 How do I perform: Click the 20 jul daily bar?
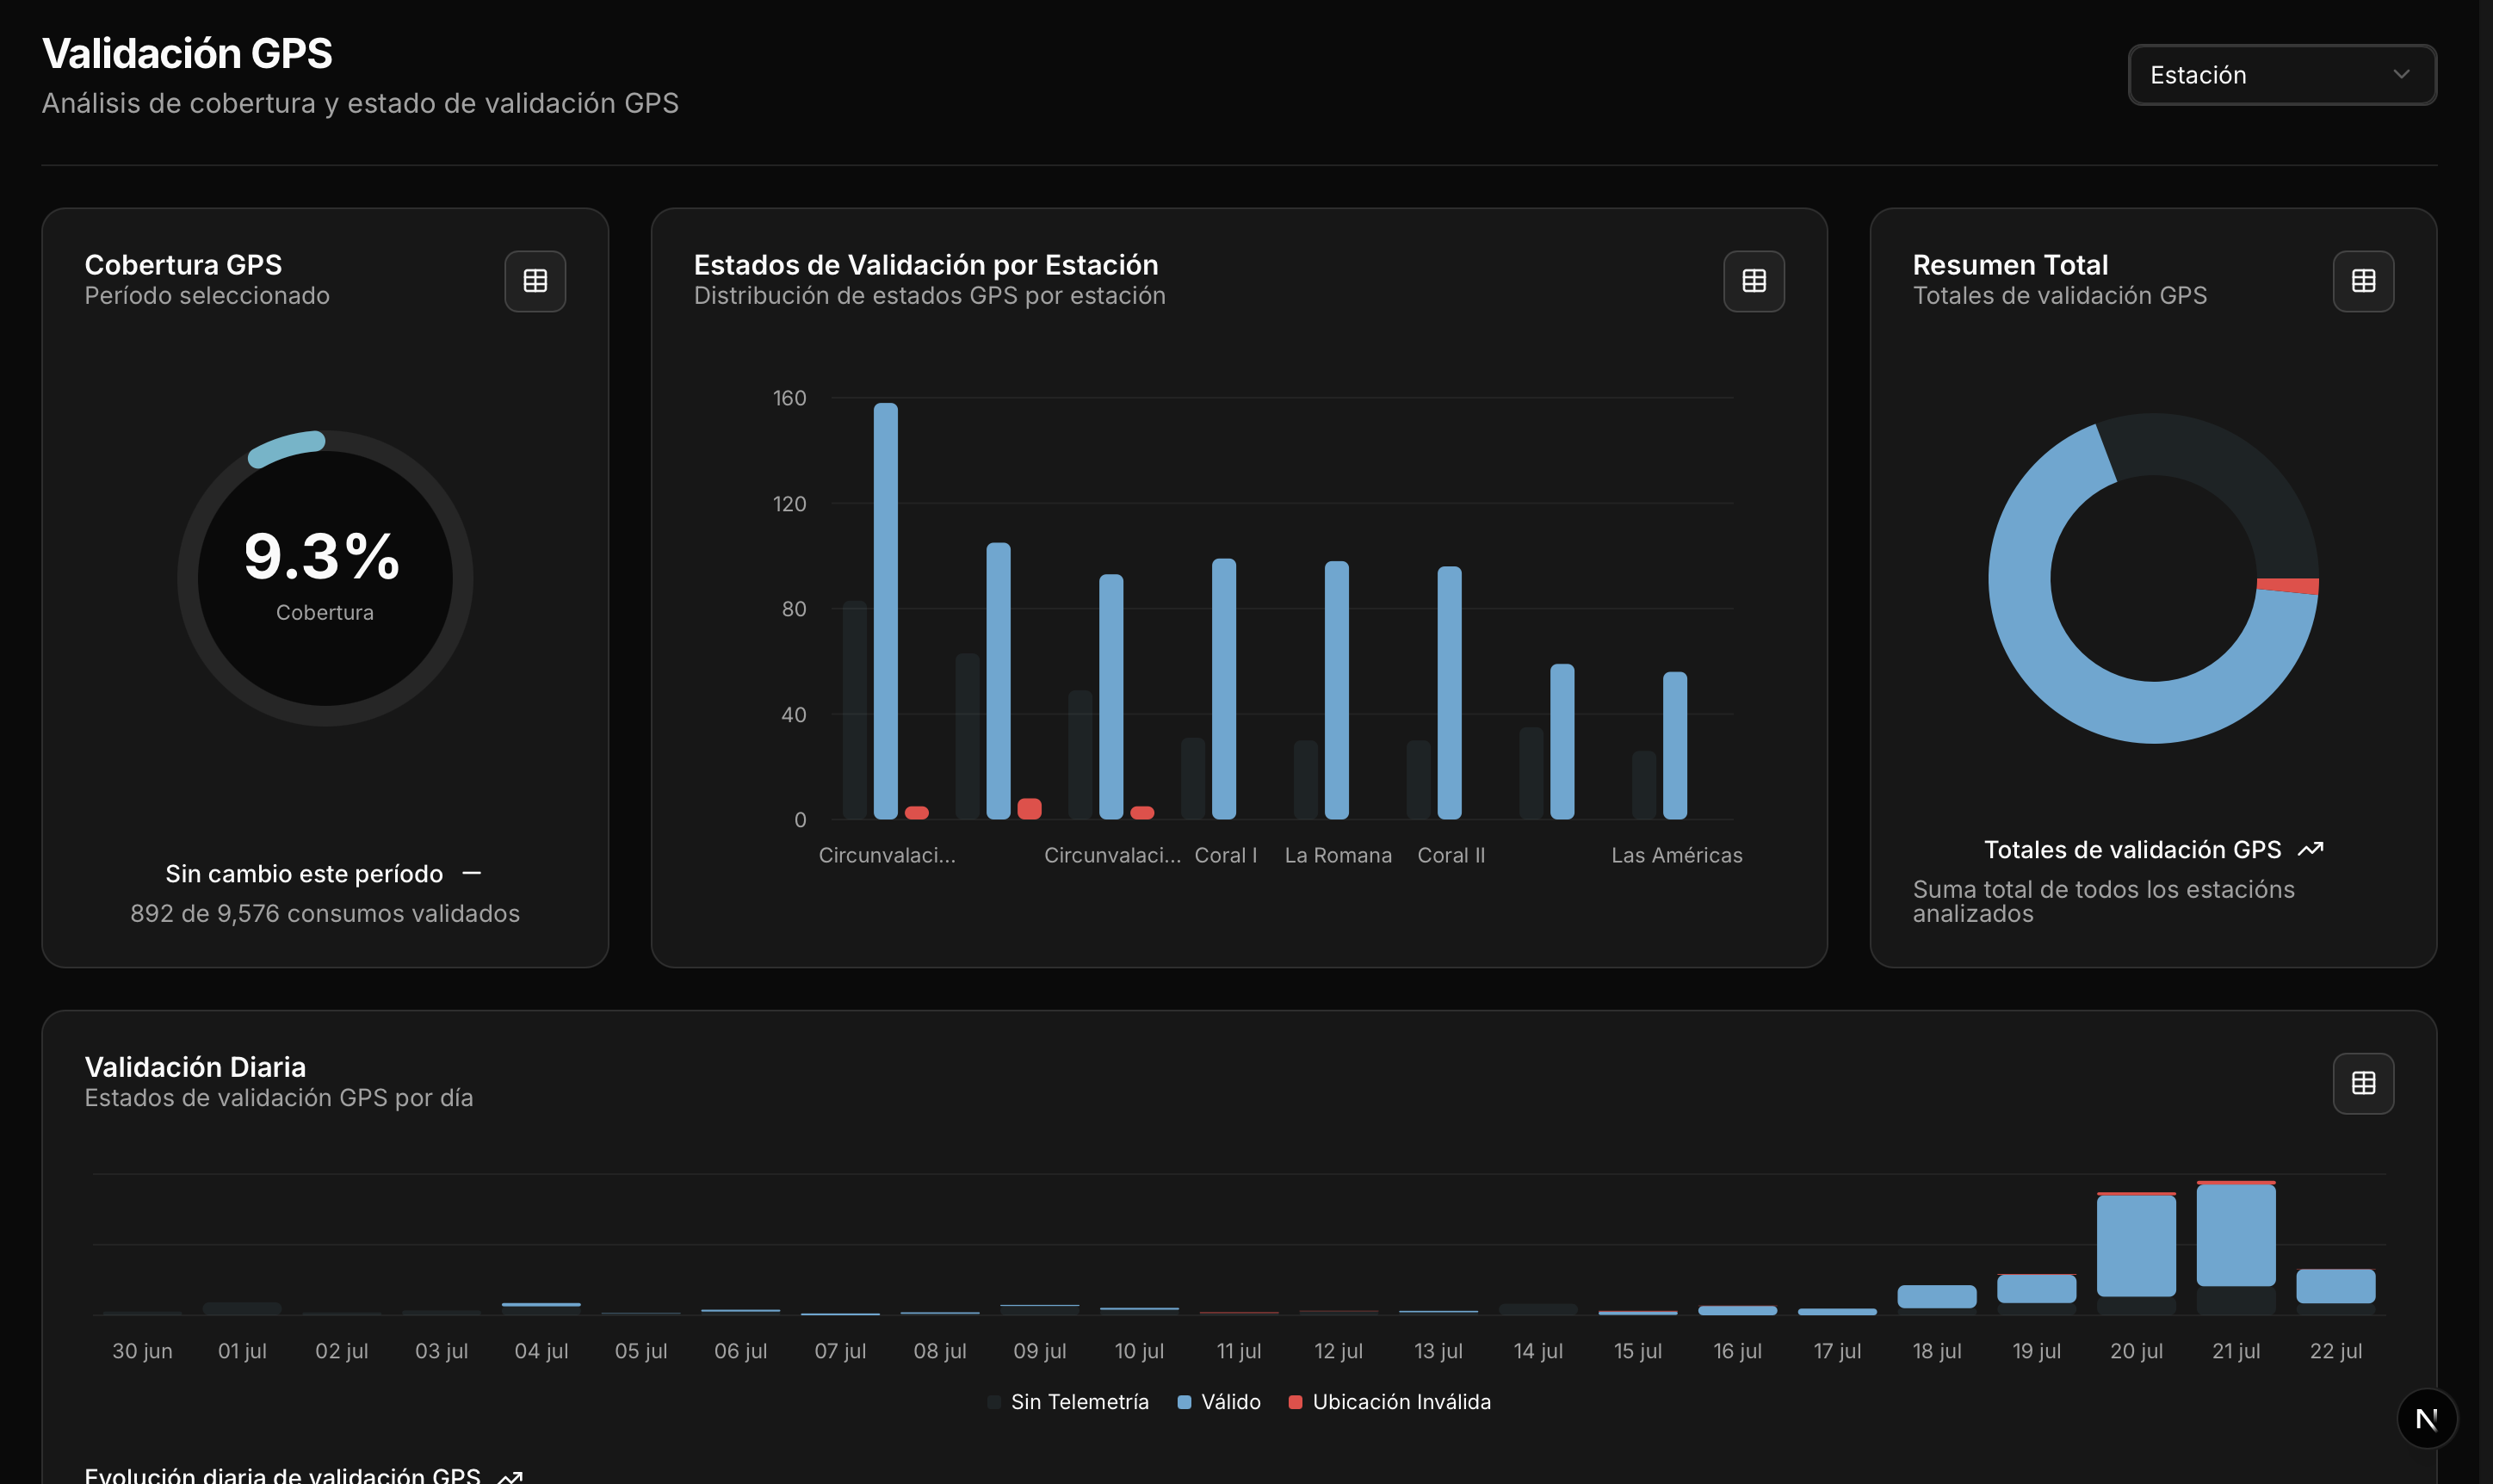[2135, 1245]
